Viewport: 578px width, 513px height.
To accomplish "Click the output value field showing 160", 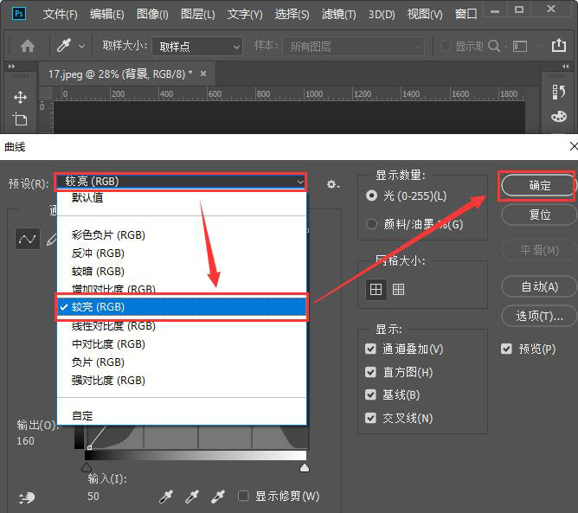I will point(25,441).
